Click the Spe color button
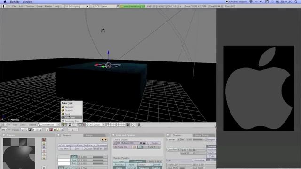301x169 pixels. click(74, 160)
